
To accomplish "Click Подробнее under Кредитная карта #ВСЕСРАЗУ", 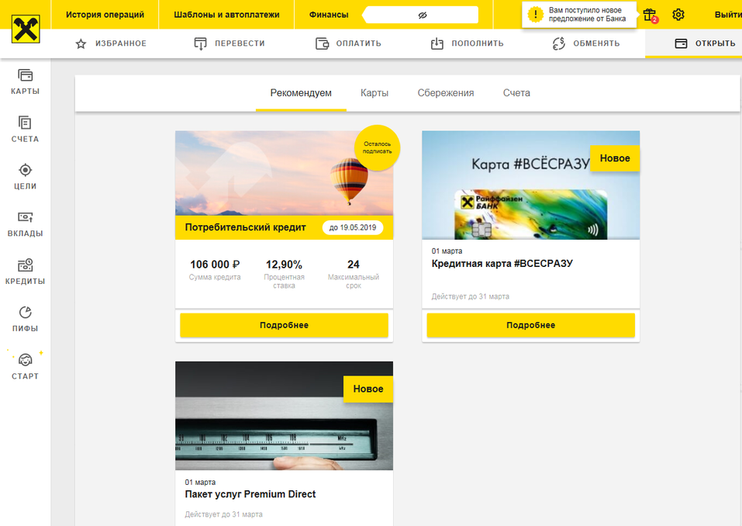I will coord(530,325).
